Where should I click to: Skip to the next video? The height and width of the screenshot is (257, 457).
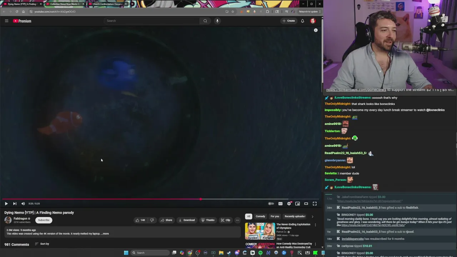pyautogui.click(x=15, y=203)
